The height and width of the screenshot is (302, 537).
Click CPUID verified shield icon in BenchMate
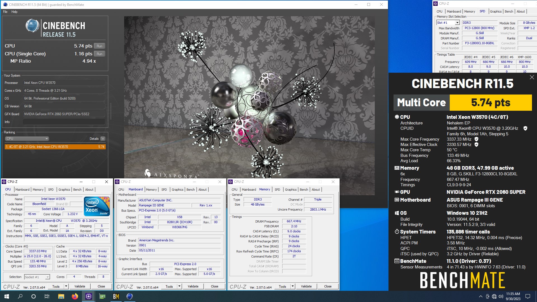[x=525, y=128]
